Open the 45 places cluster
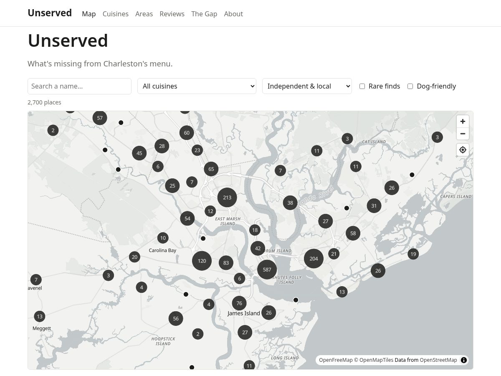This screenshot has width=501, height=376. [x=139, y=153]
